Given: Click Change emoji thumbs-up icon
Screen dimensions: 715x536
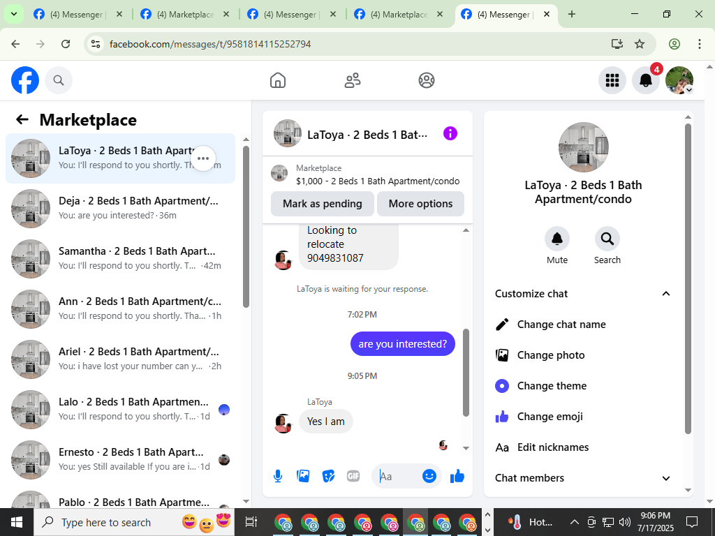Looking at the screenshot, I should [502, 417].
